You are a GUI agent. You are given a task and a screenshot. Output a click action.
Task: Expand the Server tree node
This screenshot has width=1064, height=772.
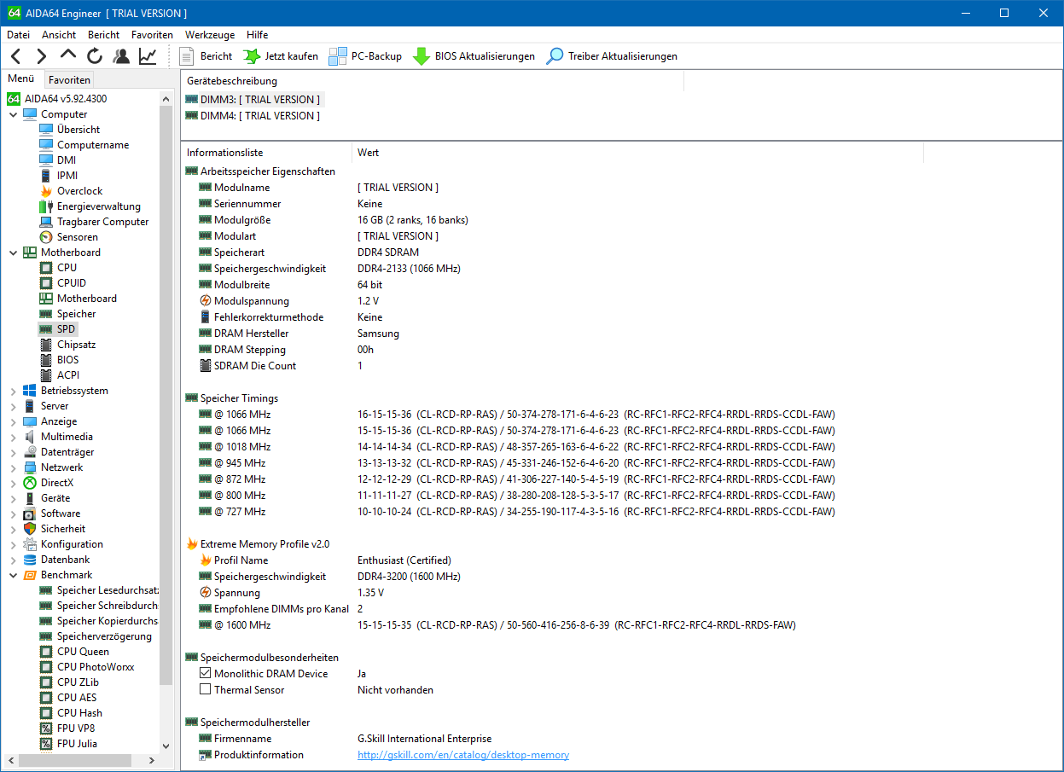[14, 406]
